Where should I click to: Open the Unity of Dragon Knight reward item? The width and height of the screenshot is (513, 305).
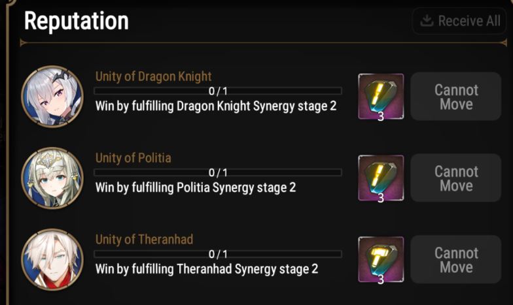click(381, 96)
